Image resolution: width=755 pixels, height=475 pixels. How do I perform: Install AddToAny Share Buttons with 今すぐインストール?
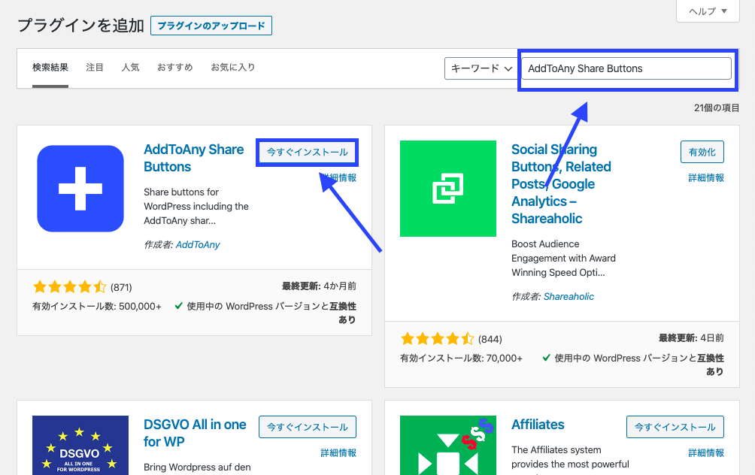point(308,152)
